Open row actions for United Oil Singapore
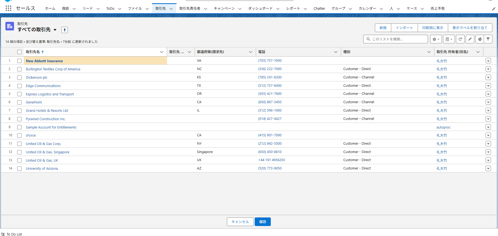498x236 pixels. (488, 152)
